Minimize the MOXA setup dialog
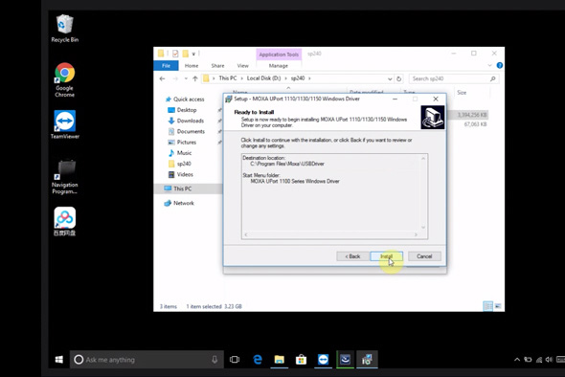565x377 pixels. pos(395,99)
